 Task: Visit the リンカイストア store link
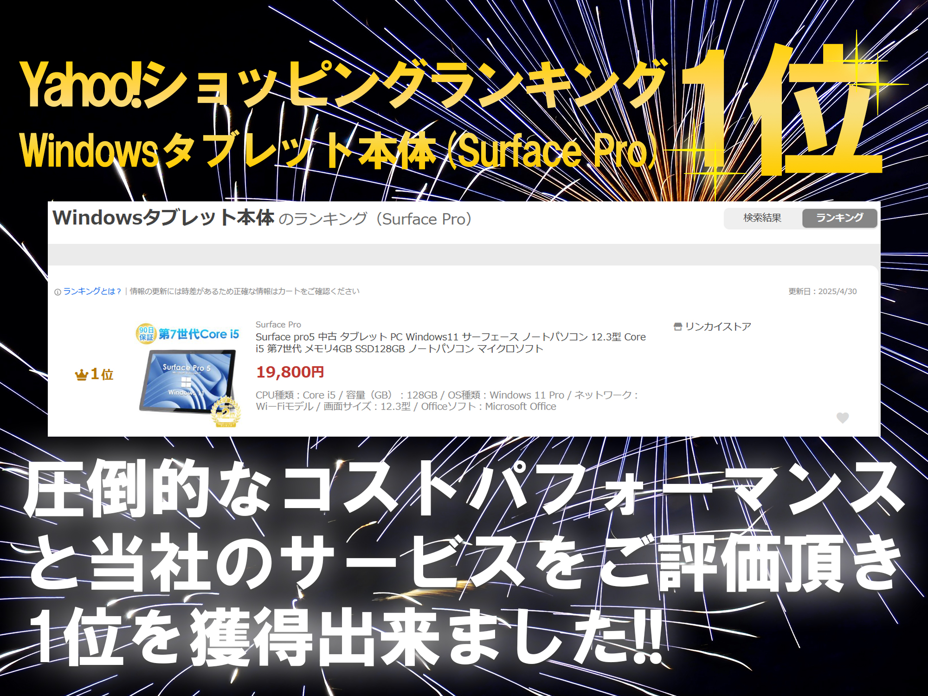tap(718, 327)
